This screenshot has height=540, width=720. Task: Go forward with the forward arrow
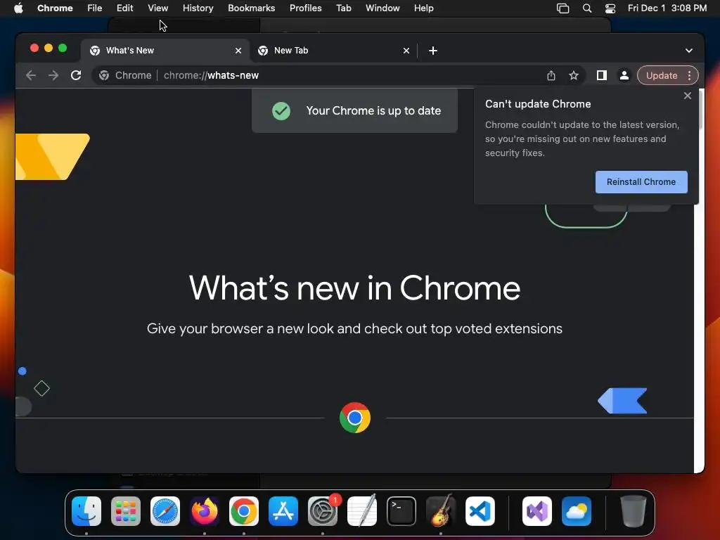point(53,75)
